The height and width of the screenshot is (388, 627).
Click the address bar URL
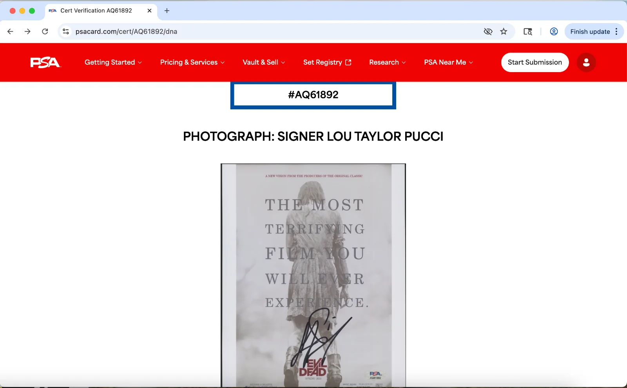pyautogui.click(x=126, y=31)
